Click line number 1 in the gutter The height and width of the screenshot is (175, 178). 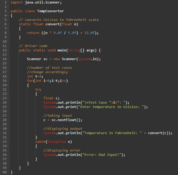coord(6,2)
